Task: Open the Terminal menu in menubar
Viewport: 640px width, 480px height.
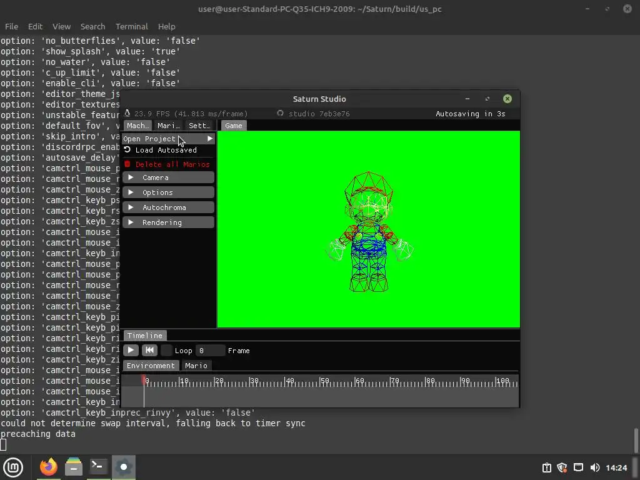Action: coord(131,26)
